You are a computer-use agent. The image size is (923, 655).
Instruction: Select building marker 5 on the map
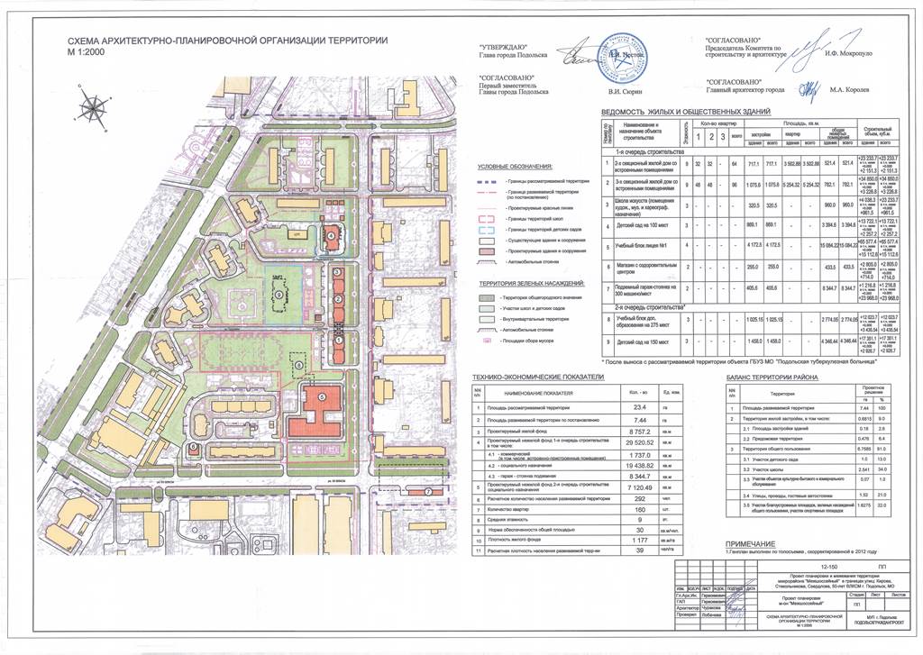(x=320, y=396)
